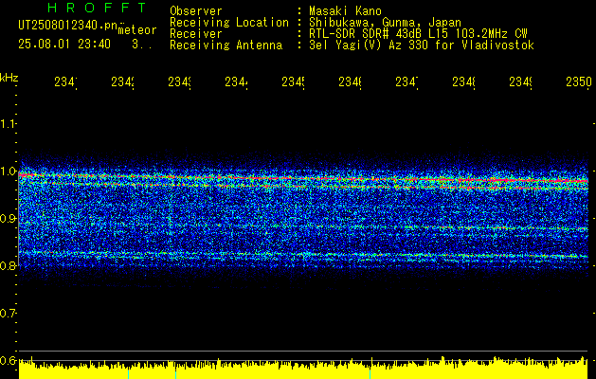Select the file name UT2508012340.pn
The image size is (596, 379).
68,25
